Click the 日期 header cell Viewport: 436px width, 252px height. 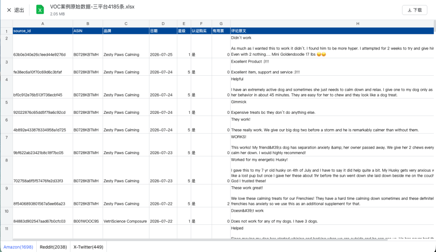tap(163, 31)
